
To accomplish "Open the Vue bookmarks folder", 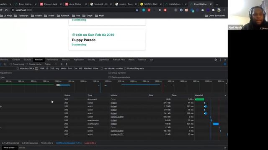I will [76, 16].
